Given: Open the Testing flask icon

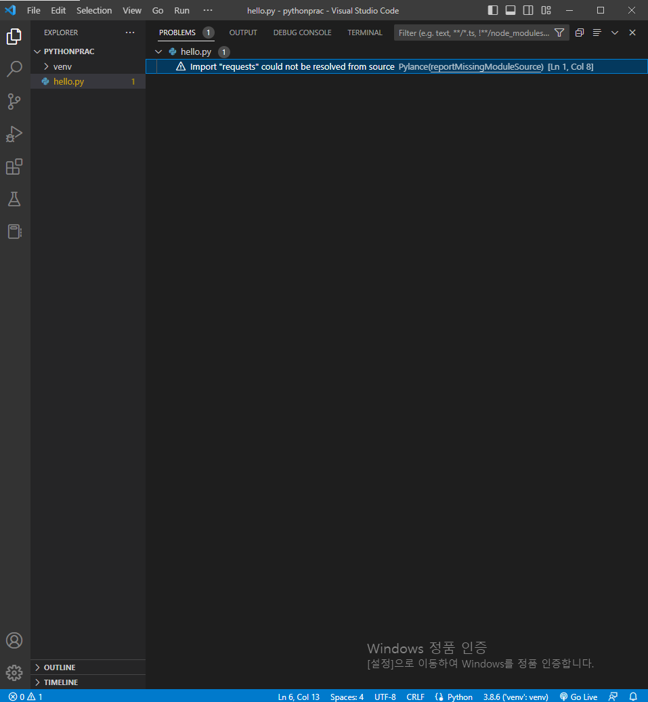Looking at the screenshot, I should coord(14,199).
